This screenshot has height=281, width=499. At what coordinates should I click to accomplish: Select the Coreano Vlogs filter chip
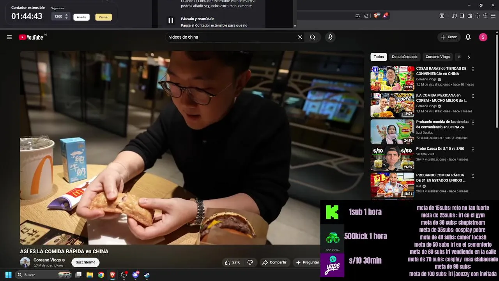pos(437,57)
